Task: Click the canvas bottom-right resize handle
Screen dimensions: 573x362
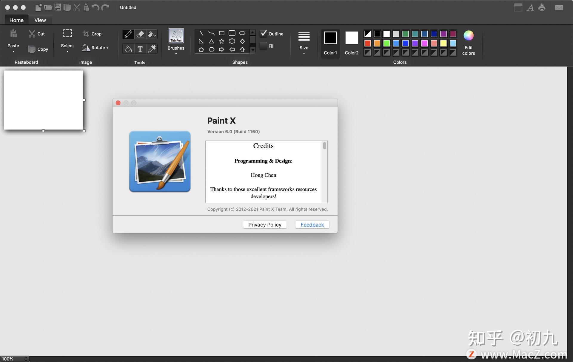Action: 84,131
